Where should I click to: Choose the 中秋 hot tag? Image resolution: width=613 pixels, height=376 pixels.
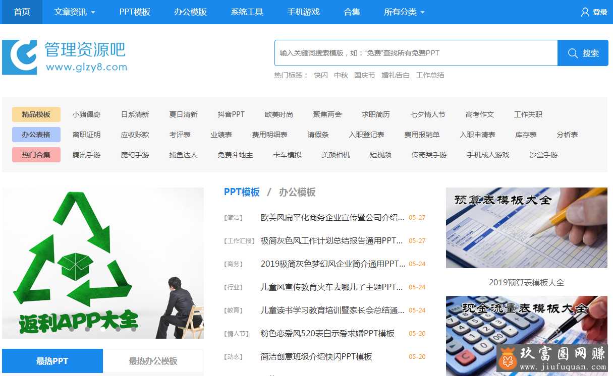pyautogui.click(x=341, y=75)
